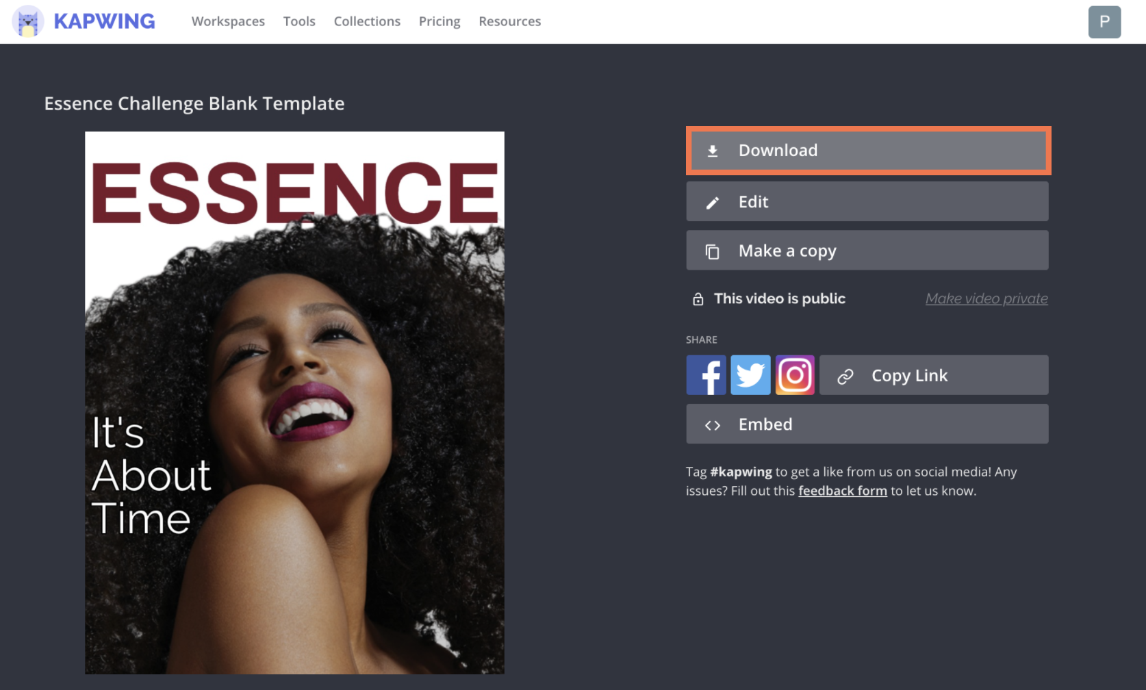1146x690 pixels.
Task: Click the This video is public text
Action: (780, 298)
